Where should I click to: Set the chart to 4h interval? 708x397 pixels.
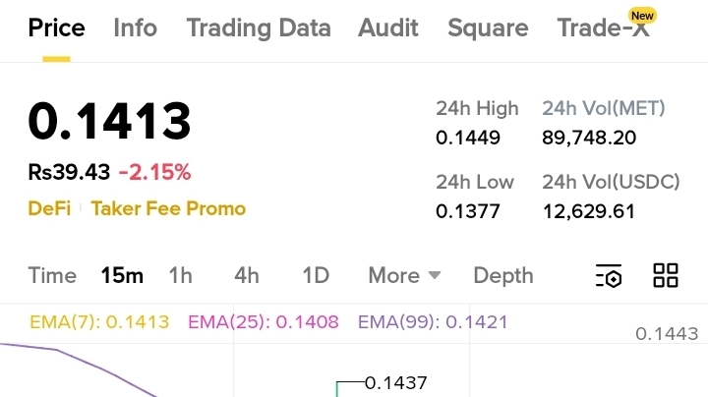pos(246,276)
